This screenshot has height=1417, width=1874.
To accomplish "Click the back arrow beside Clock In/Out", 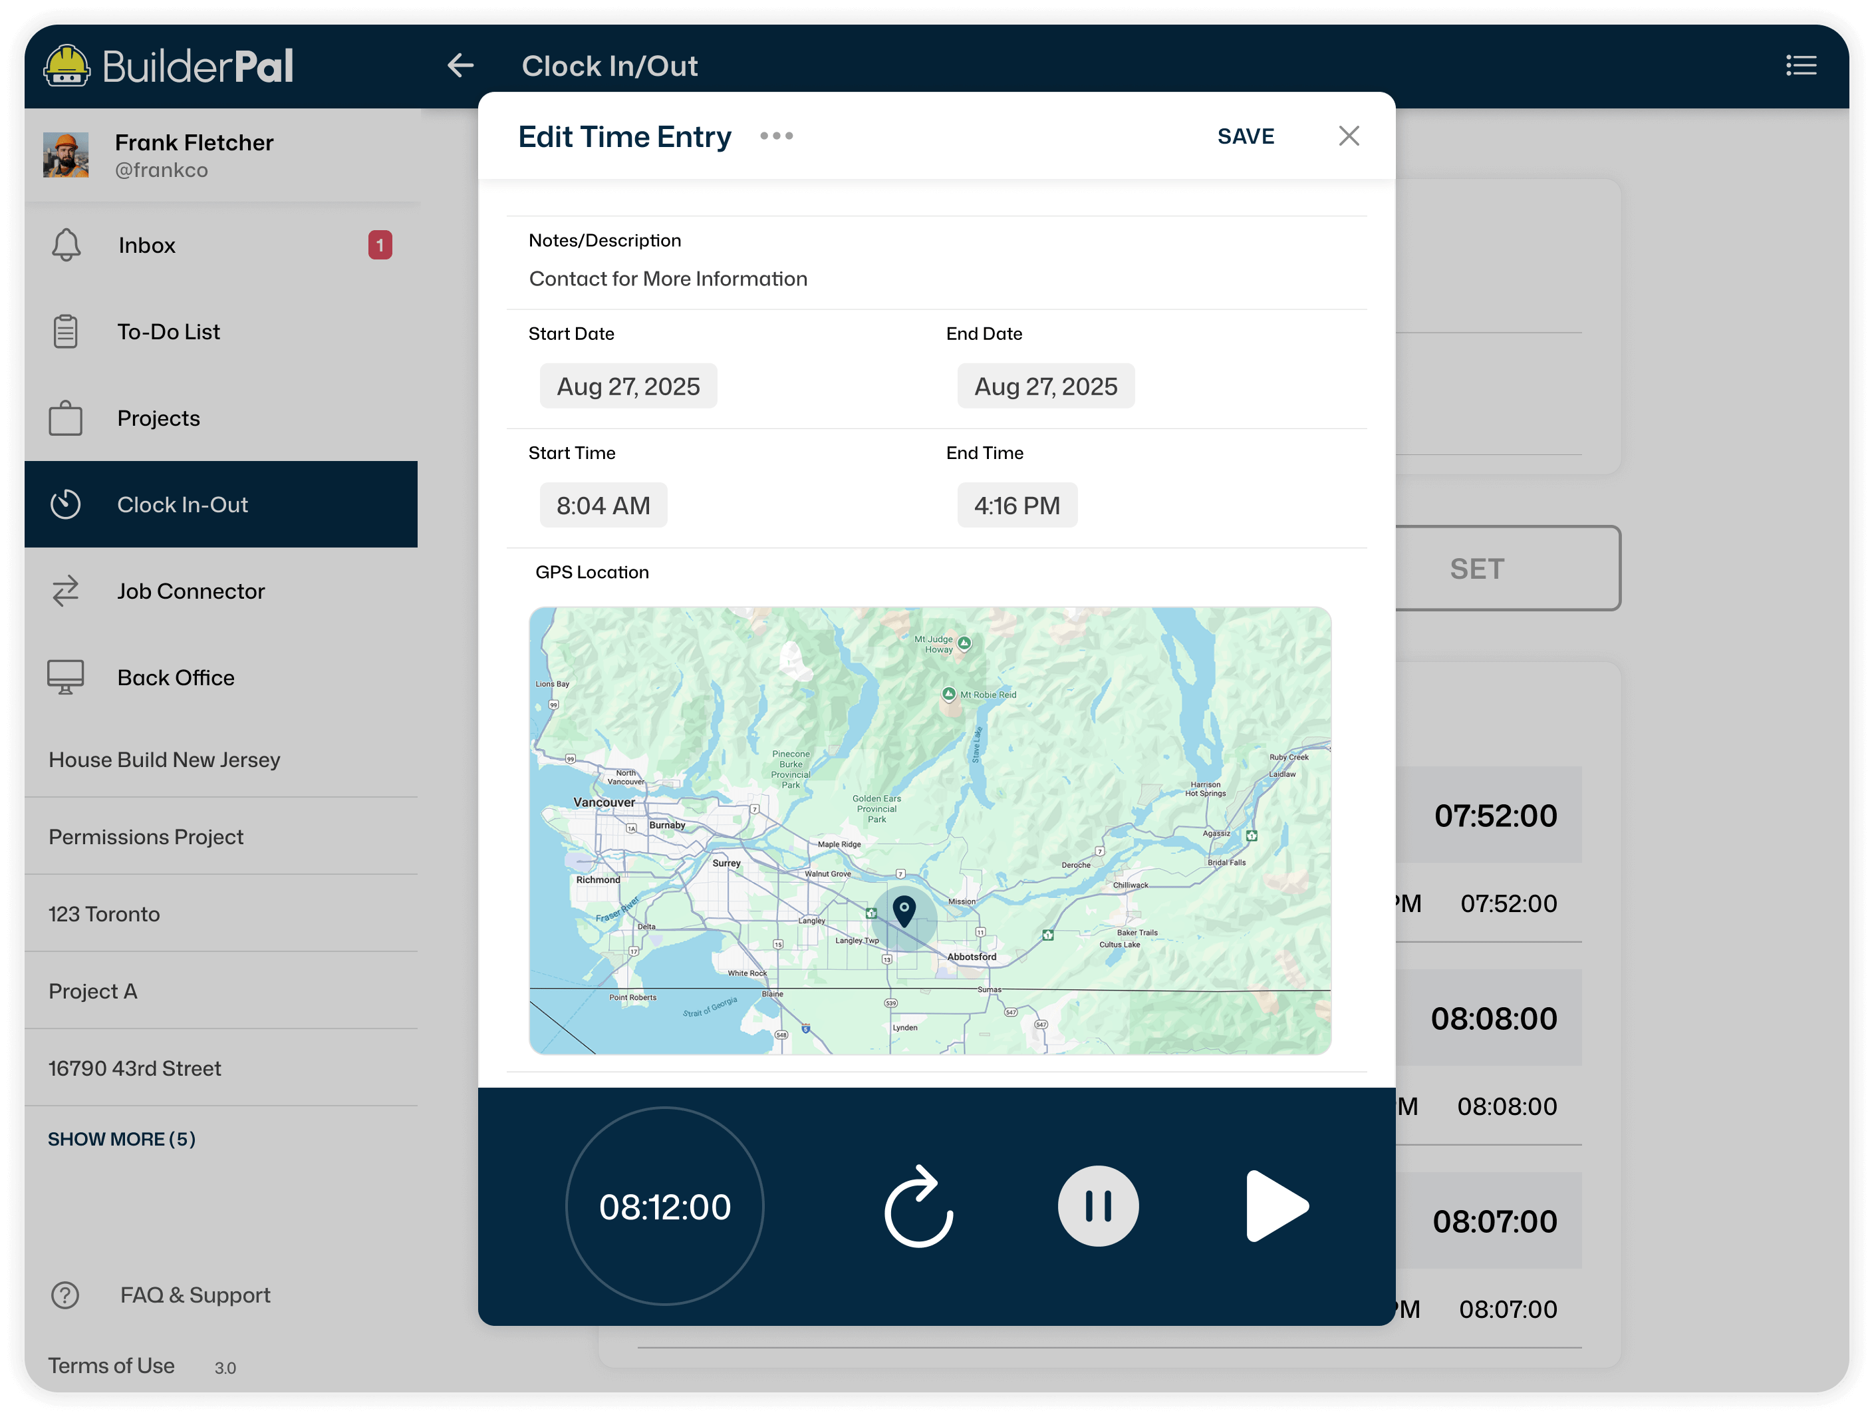I will pyautogui.click(x=460, y=65).
